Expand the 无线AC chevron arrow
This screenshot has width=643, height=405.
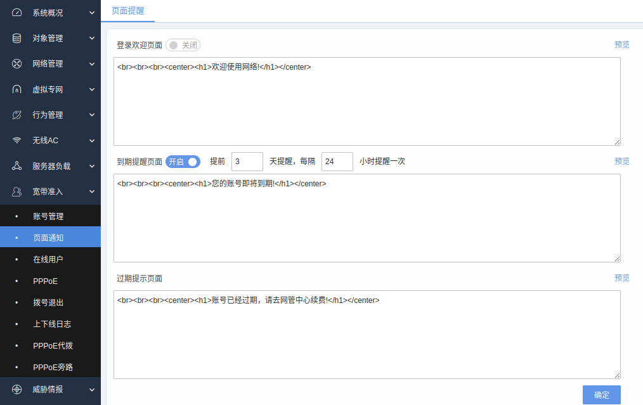click(92, 140)
